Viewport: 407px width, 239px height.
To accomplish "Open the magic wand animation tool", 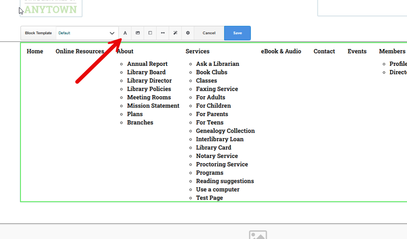I will [175, 33].
